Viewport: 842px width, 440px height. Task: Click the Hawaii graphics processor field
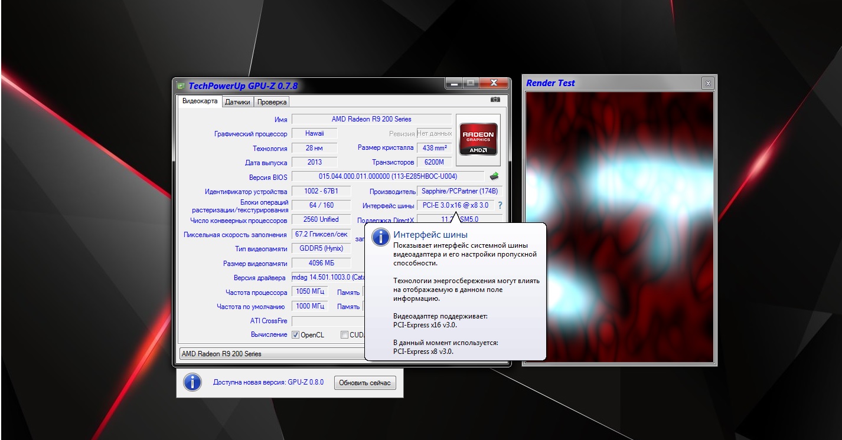[315, 133]
